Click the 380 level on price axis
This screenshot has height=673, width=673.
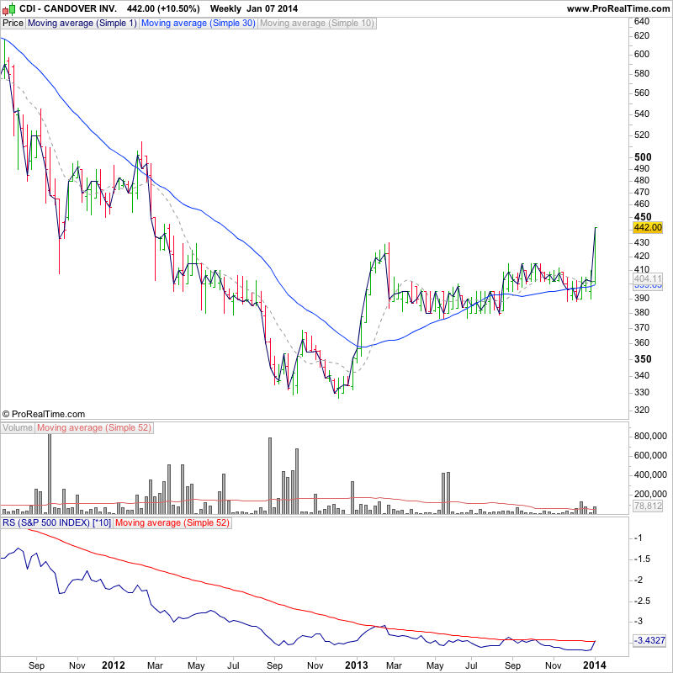tap(642, 312)
